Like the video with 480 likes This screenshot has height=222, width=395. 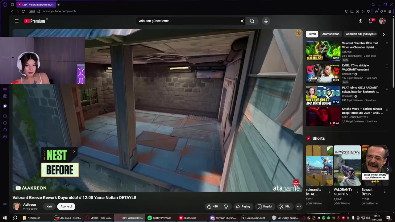(212, 207)
